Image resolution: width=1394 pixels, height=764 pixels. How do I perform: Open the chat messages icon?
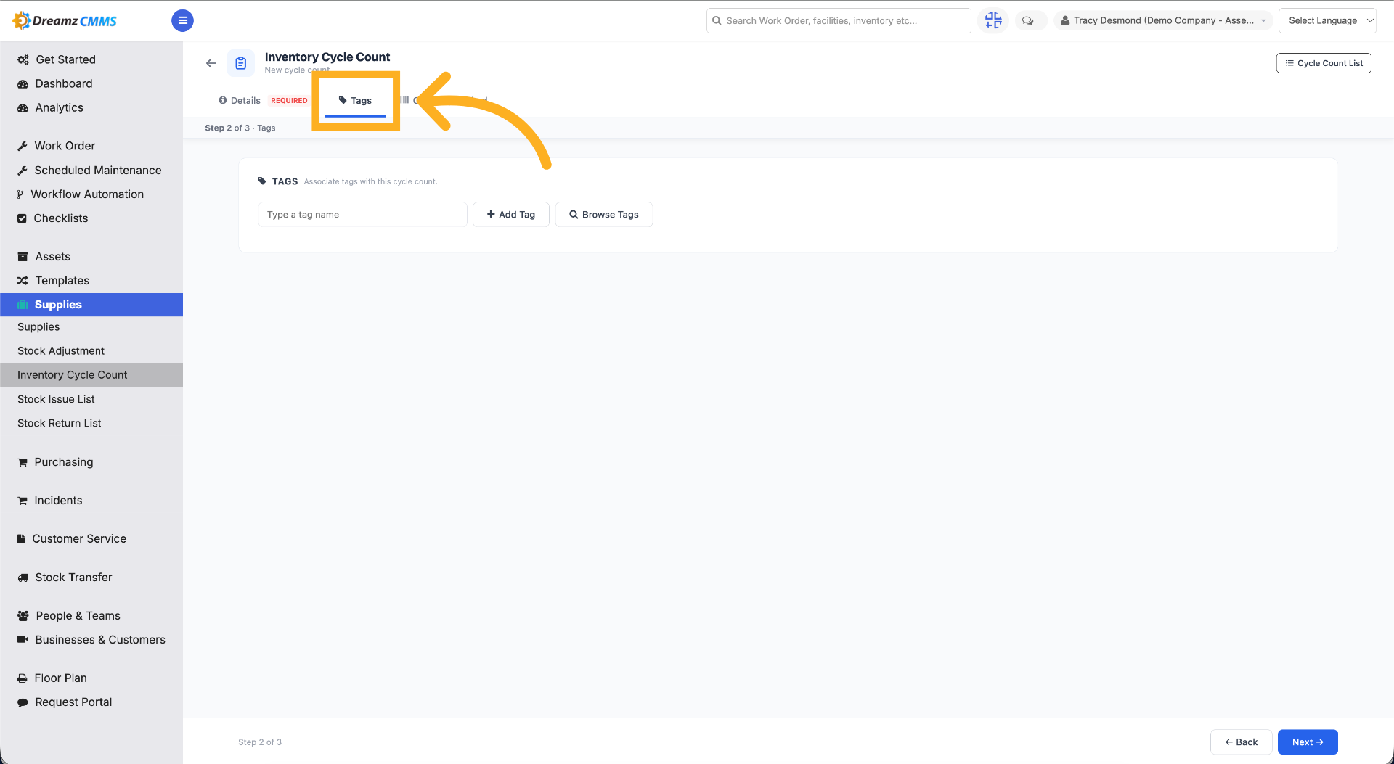(x=1028, y=20)
